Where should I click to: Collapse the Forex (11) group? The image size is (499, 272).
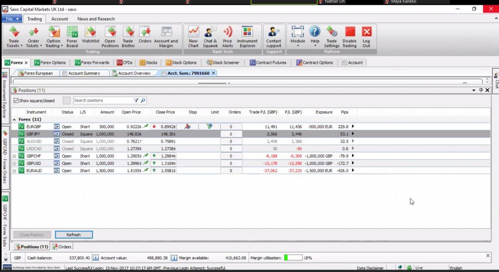pos(14,120)
